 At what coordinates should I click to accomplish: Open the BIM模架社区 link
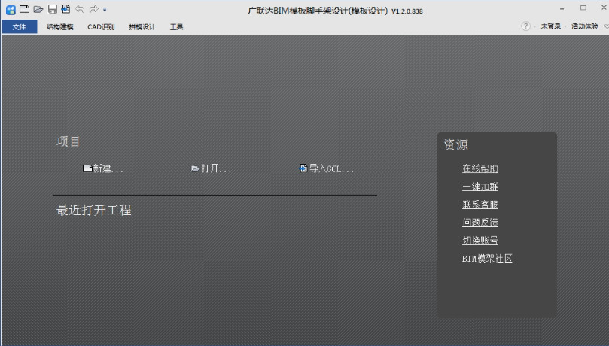487,258
